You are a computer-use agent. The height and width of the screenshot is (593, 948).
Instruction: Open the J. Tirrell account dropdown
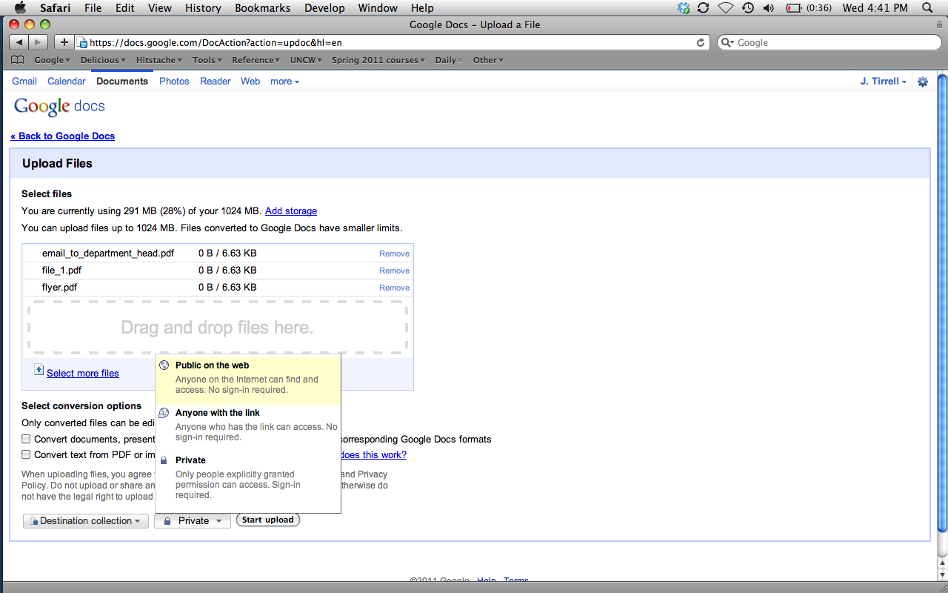pyautogui.click(x=884, y=82)
